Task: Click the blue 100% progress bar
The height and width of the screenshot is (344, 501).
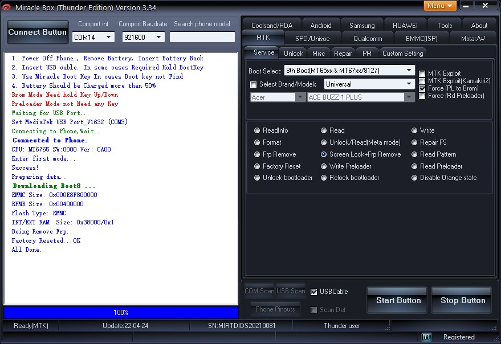Action: (121, 312)
